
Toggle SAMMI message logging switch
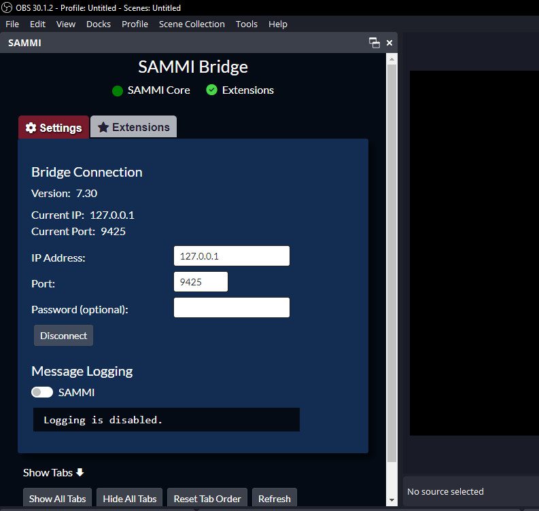pos(42,392)
